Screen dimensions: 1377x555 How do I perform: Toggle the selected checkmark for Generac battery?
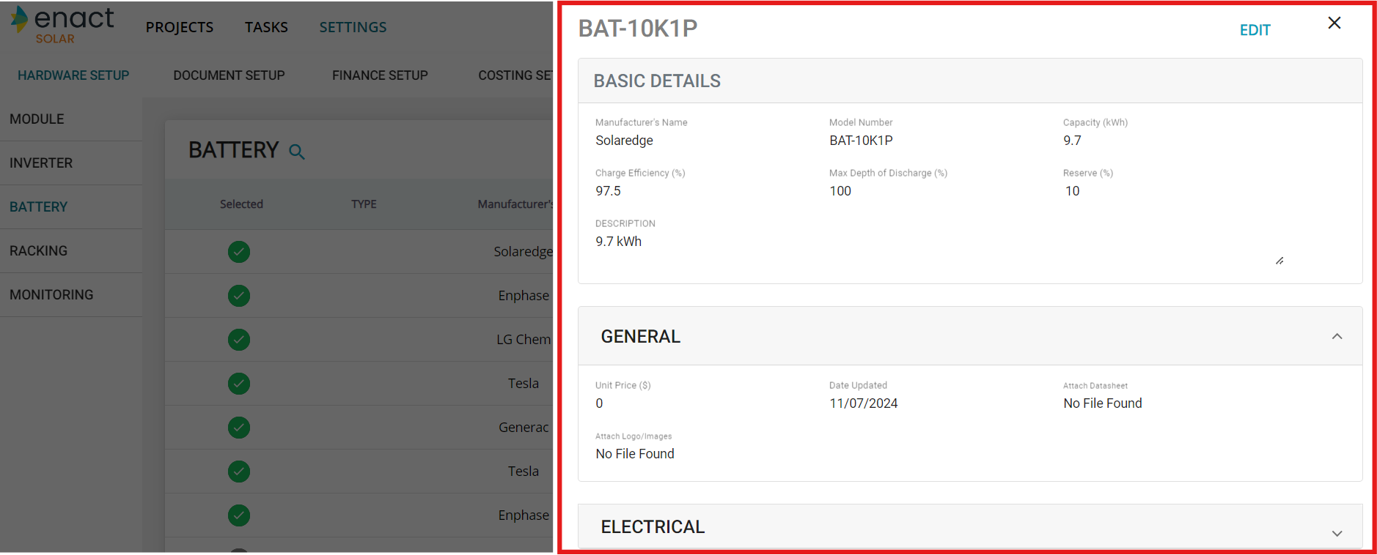tap(239, 428)
